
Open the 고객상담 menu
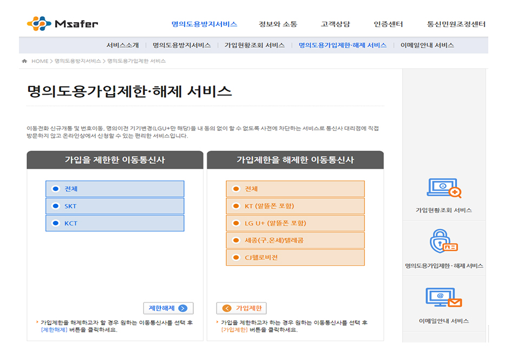337,24
